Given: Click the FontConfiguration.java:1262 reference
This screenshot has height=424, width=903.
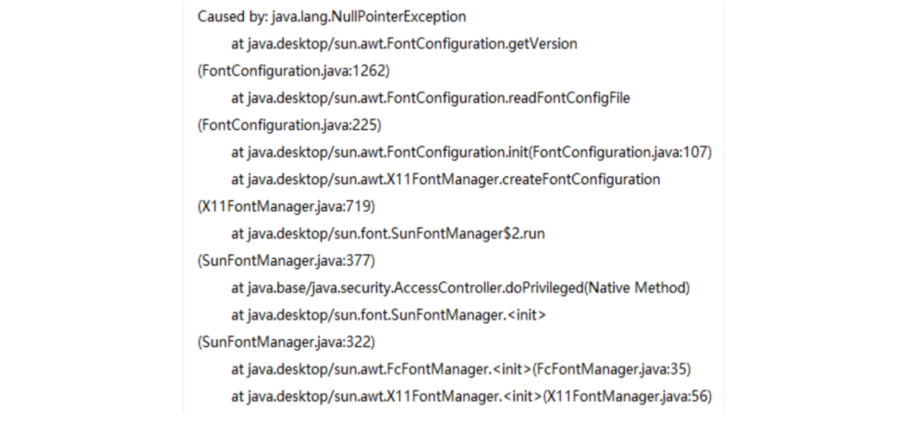Looking at the screenshot, I should click(x=294, y=71).
